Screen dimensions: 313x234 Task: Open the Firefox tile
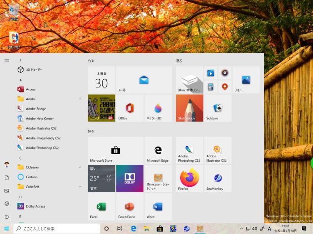(x=190, y=178)
